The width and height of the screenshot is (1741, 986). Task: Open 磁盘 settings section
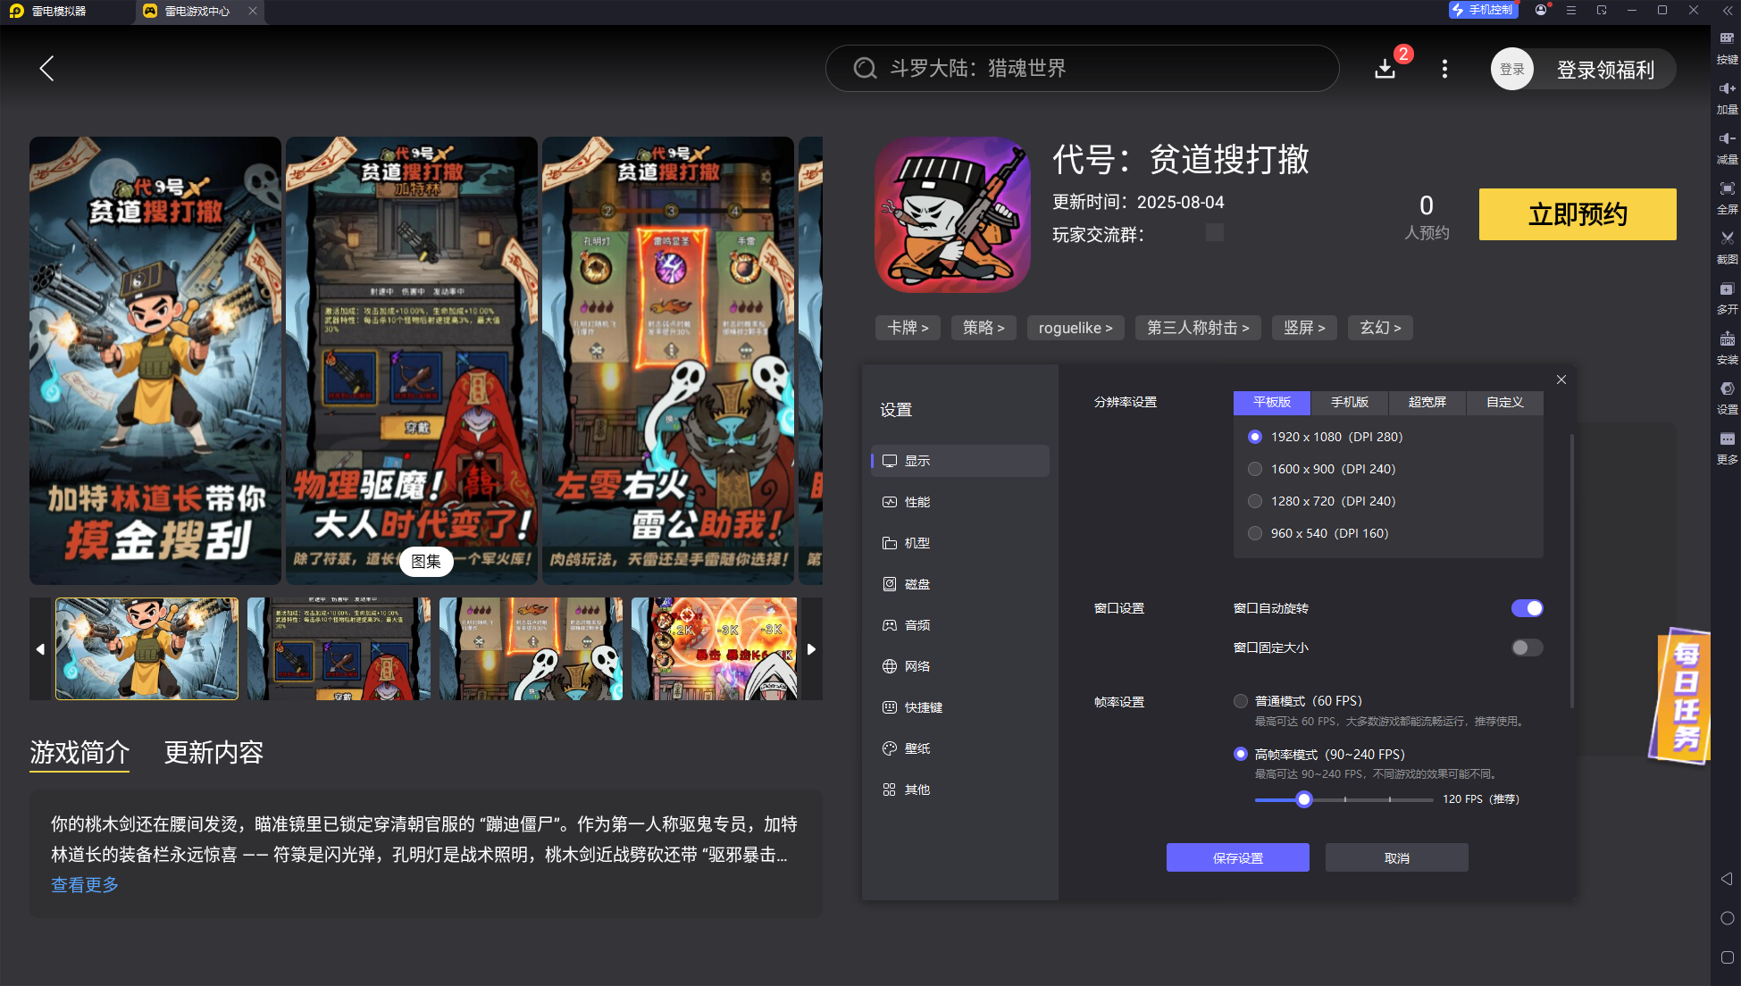[x=960, y=584]
